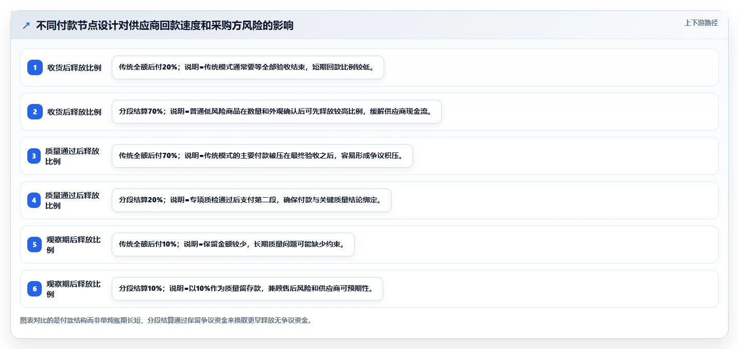739x349 pixels.
Task: Open the 分段结算70% description box
Action: 277,112
